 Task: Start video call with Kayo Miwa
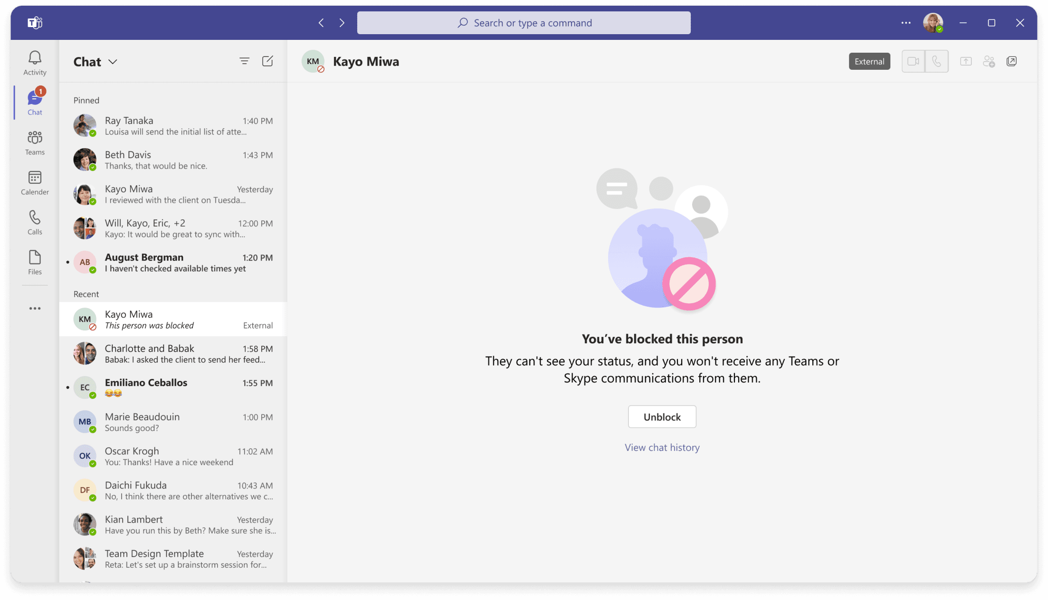coord(913,61)
